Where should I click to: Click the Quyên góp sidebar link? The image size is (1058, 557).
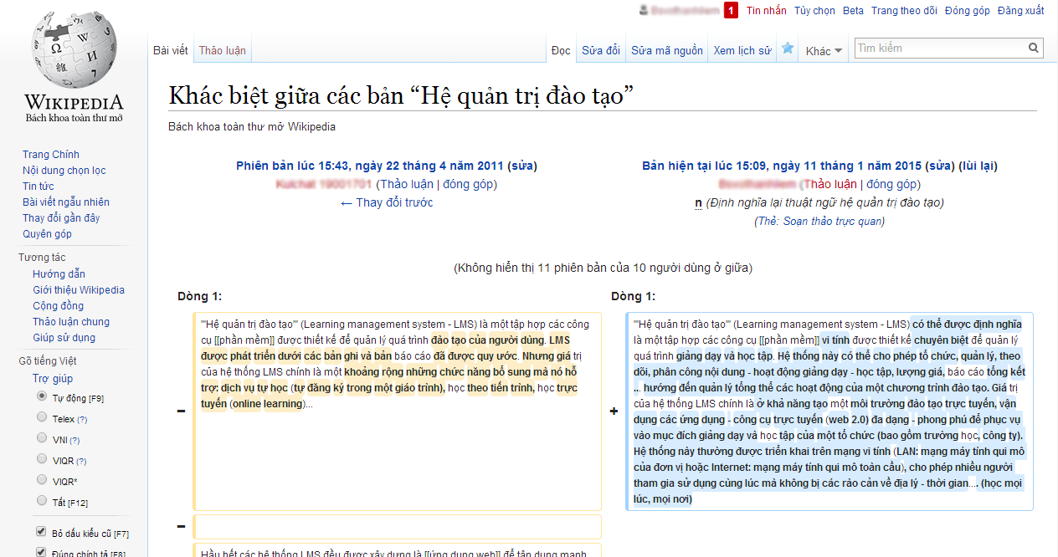[x=47, y=234]
